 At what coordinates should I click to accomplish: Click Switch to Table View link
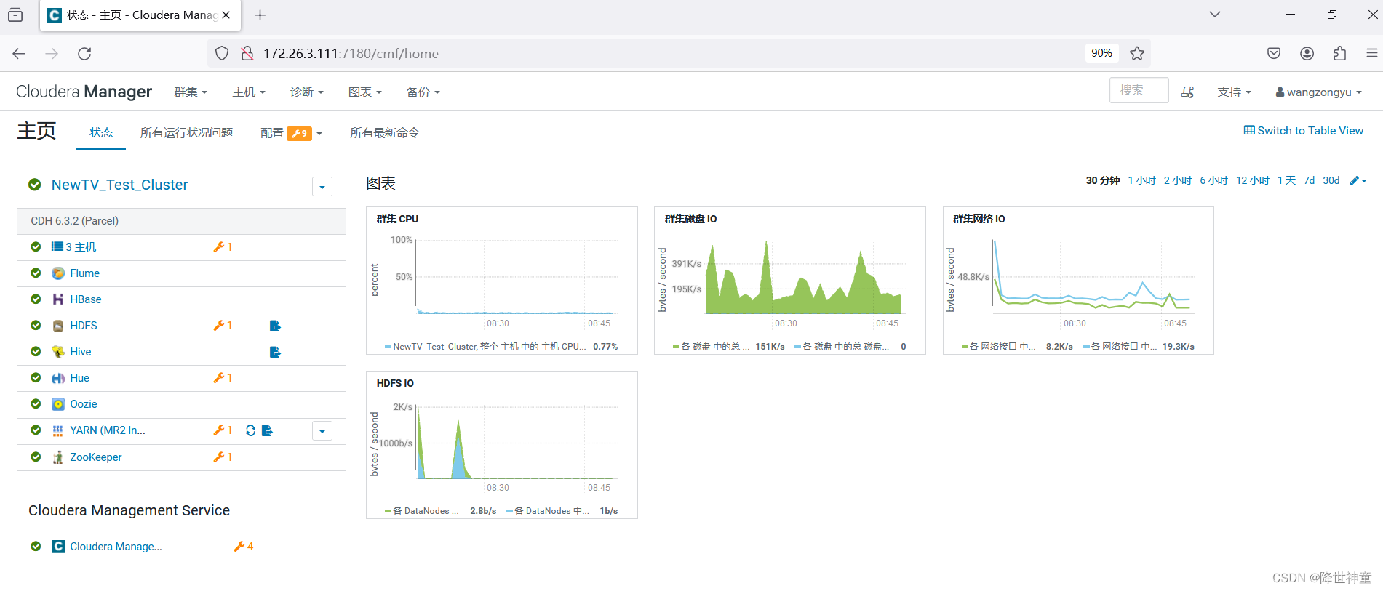(1303, 131)
